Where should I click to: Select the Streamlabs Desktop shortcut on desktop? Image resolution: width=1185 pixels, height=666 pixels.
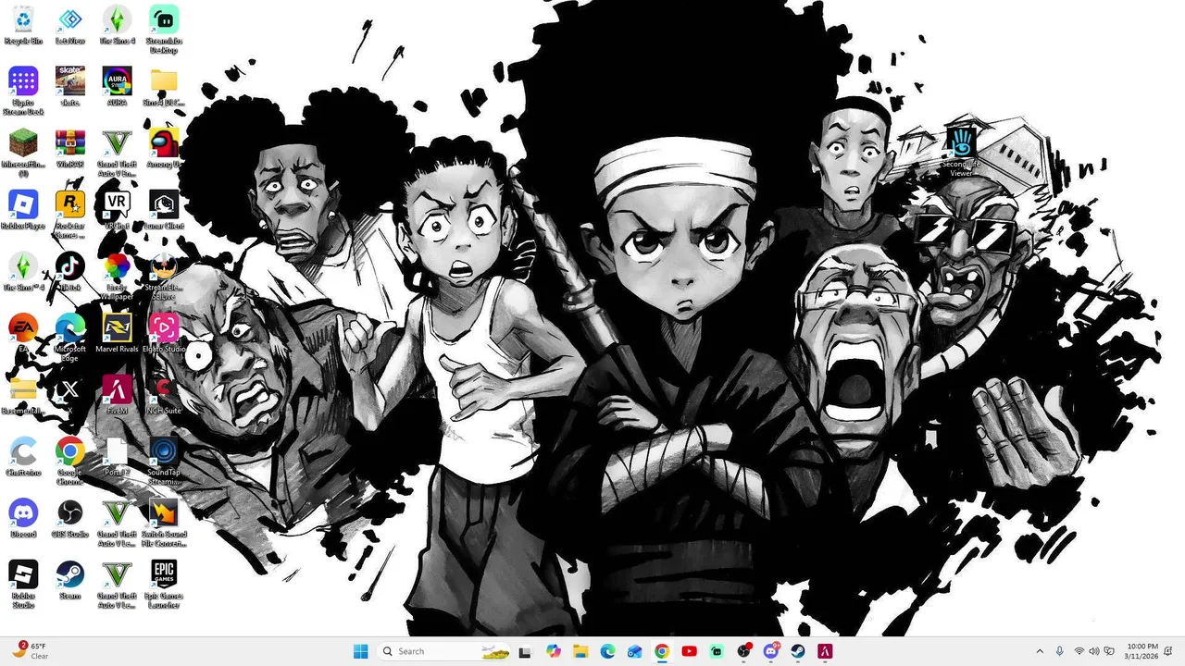click(164, 29)
